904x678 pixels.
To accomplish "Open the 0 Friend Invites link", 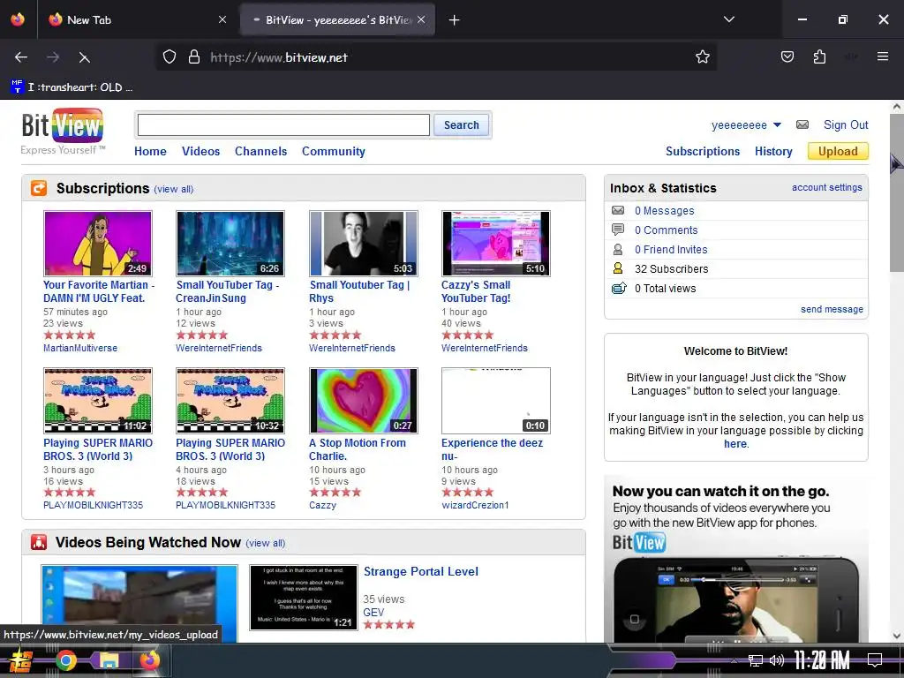I will click(671, 249).
